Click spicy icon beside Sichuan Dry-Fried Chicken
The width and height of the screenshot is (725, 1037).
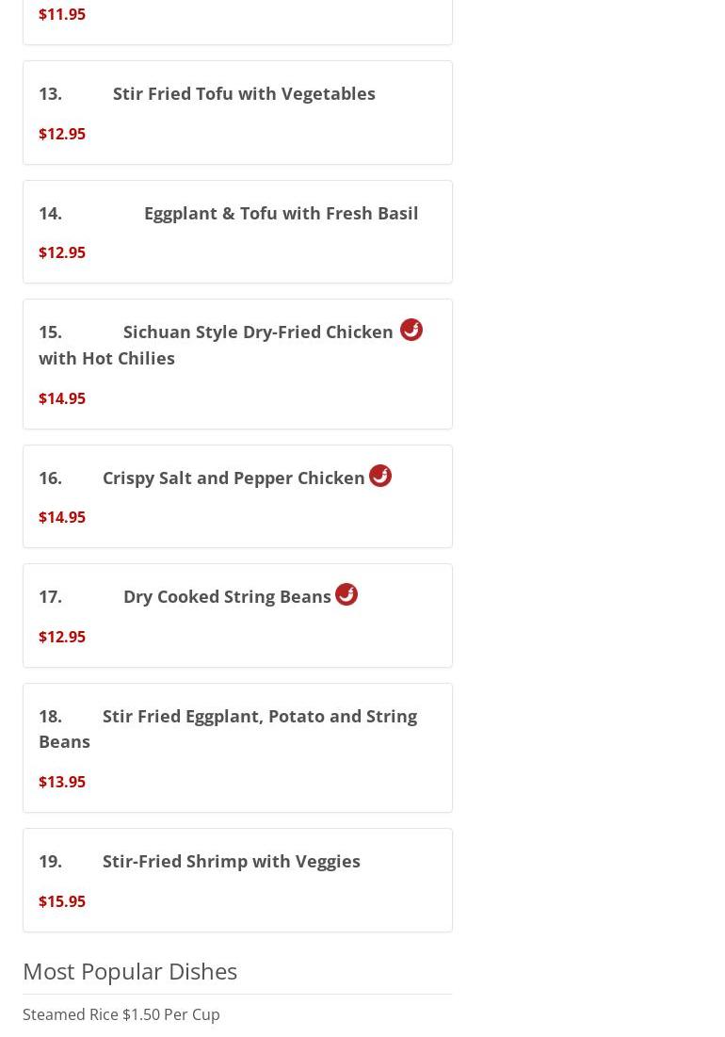click(411, 330)
